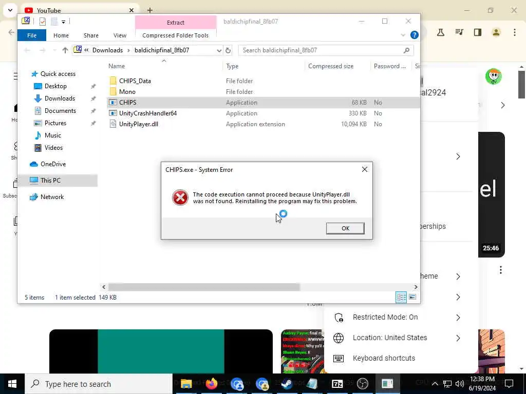The height and width of the screenshot is (394, 526).
Task: Open Downloads in the navigation pane
Action: (x=60, y=98)
